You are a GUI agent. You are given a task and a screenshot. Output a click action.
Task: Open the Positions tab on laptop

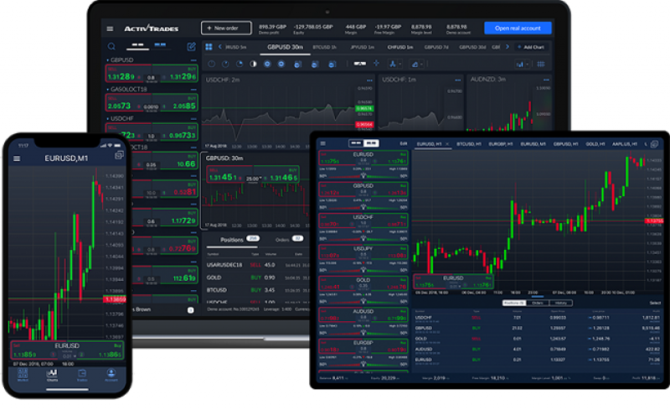(x=233, y=240)
